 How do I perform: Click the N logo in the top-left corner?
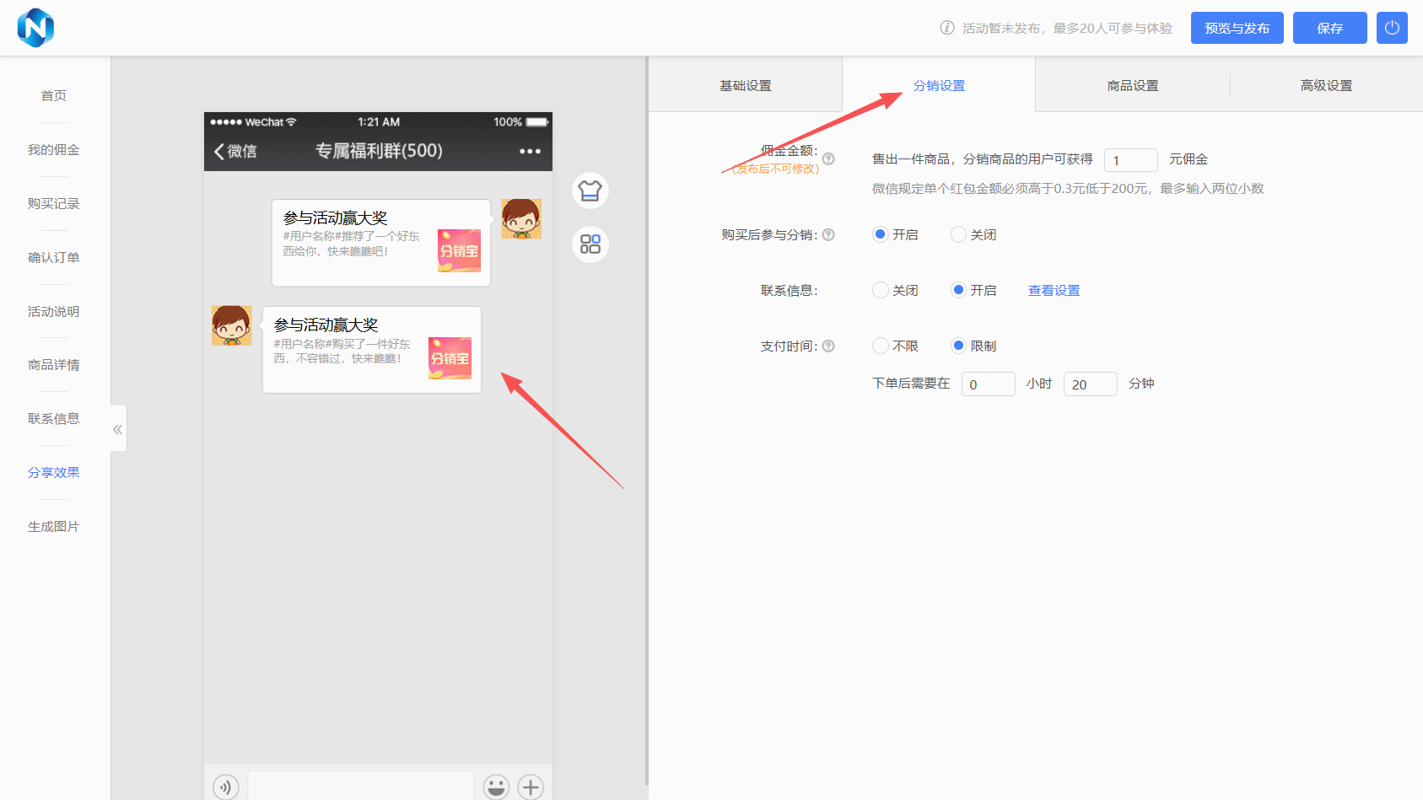tap(35, 27)
